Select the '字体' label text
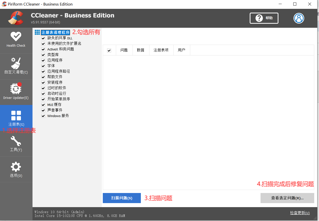Screen dimensions: 319x221 (51, 66)
